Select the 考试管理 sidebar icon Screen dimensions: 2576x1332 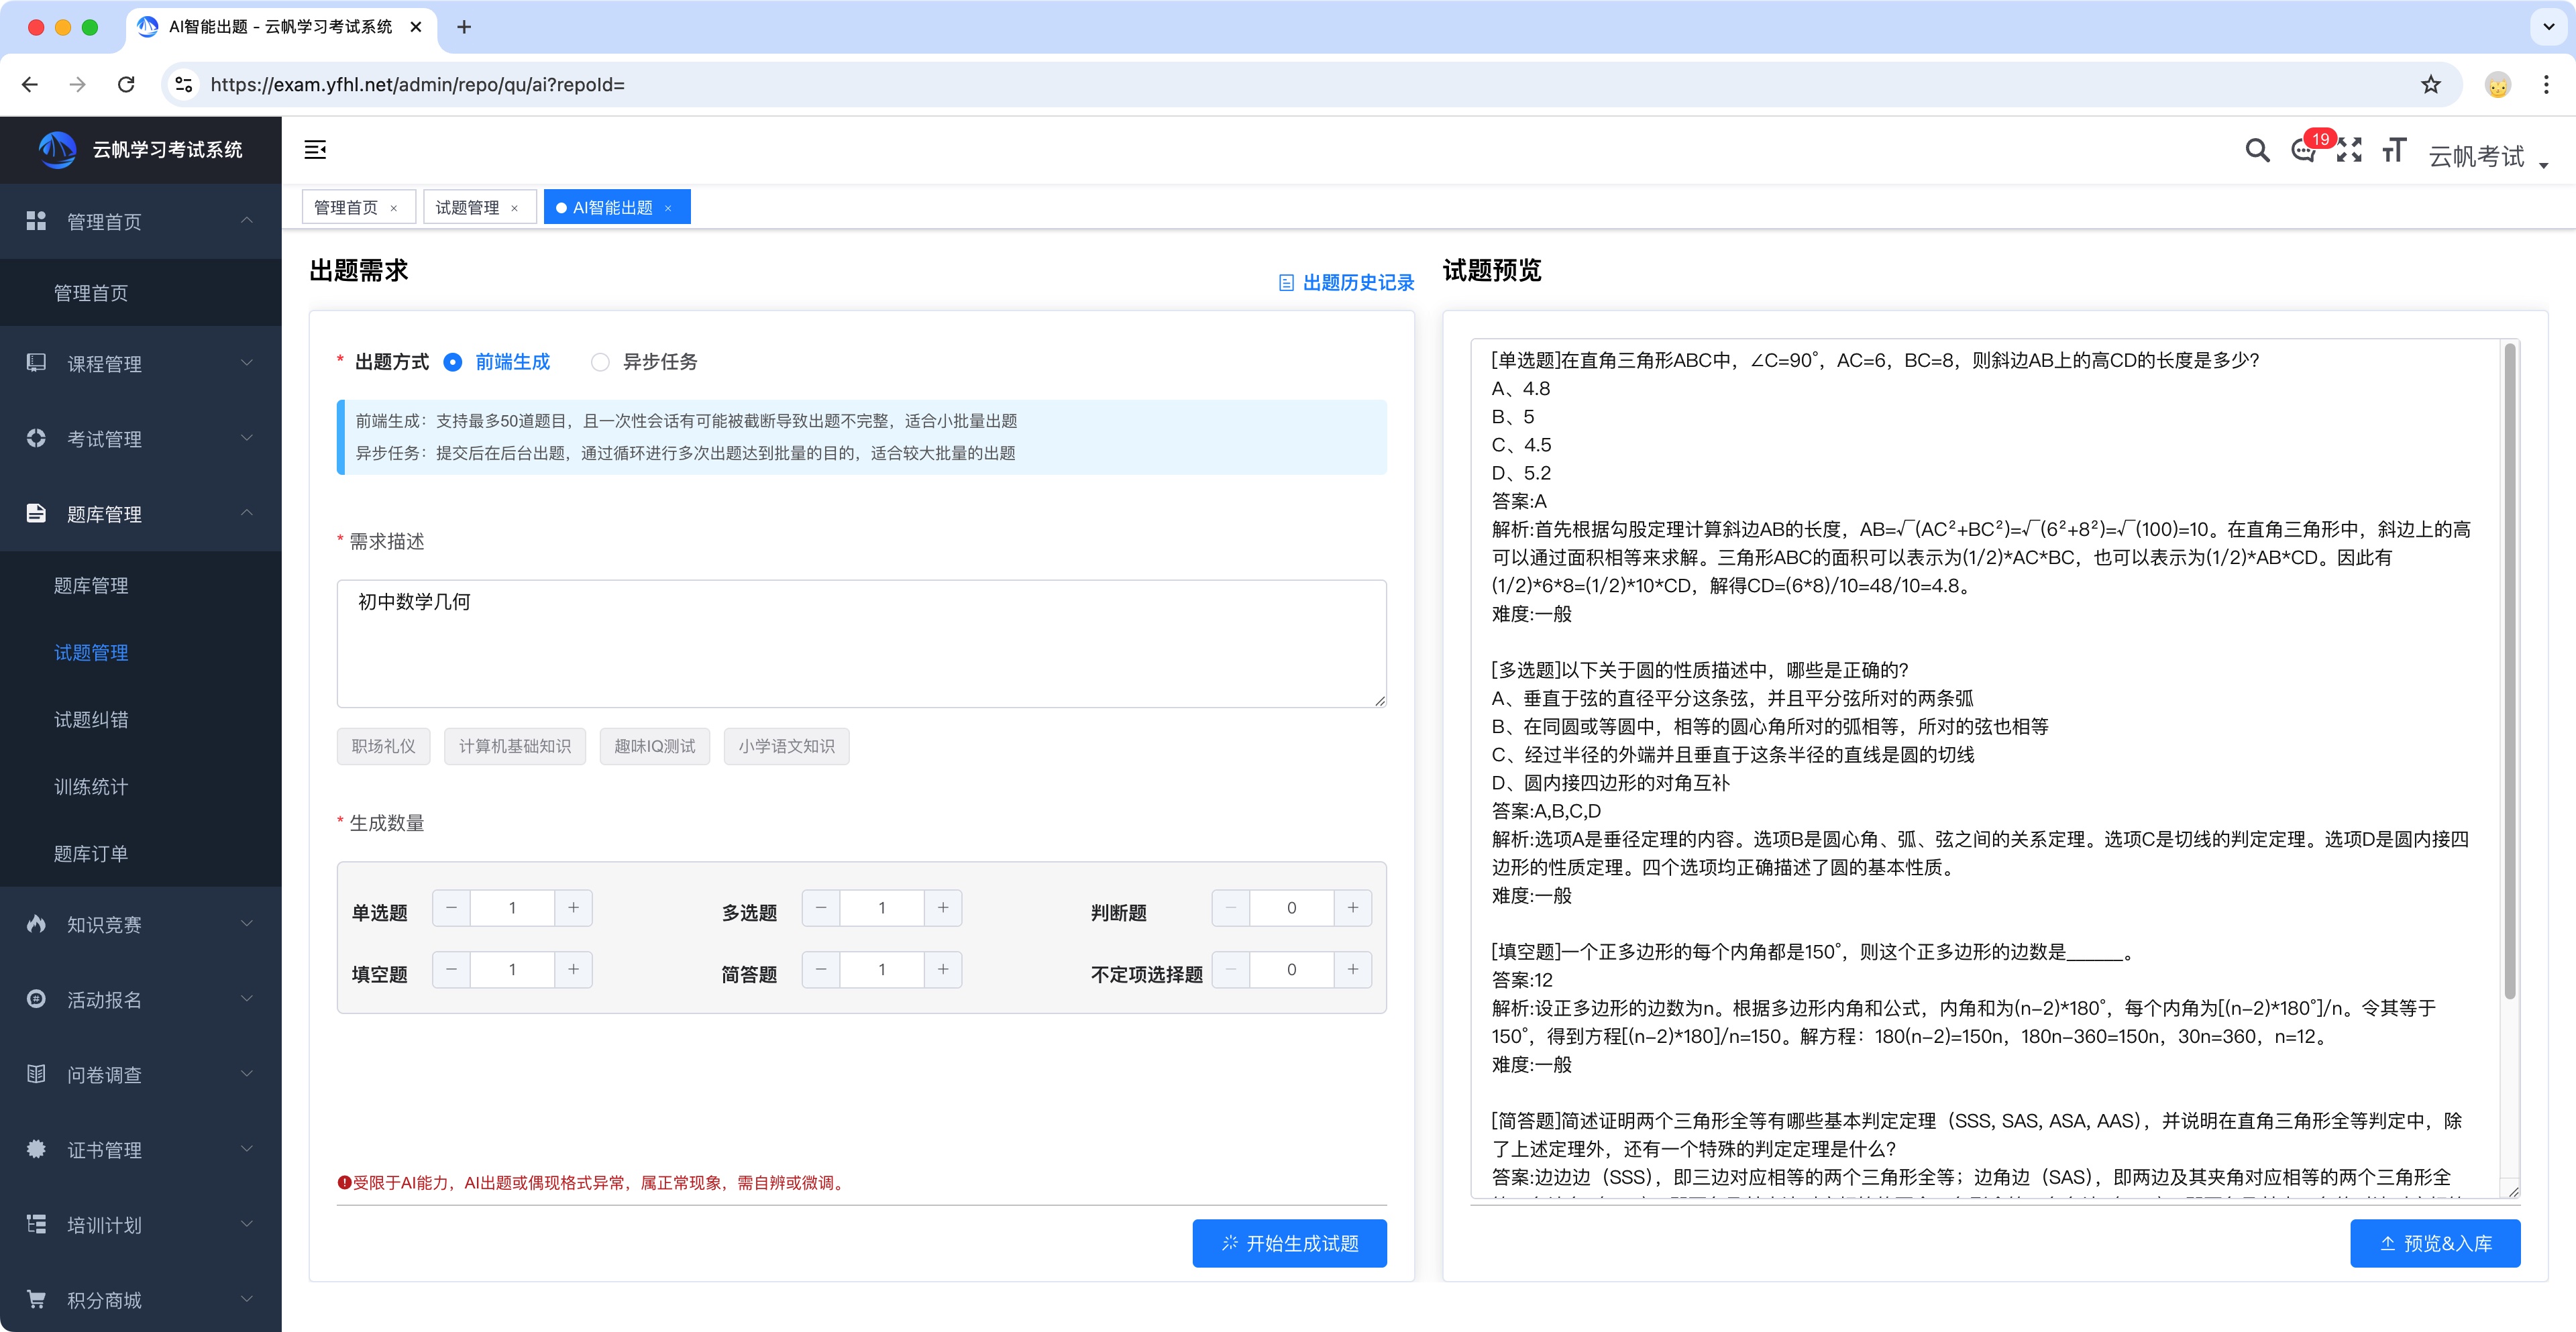35,438
